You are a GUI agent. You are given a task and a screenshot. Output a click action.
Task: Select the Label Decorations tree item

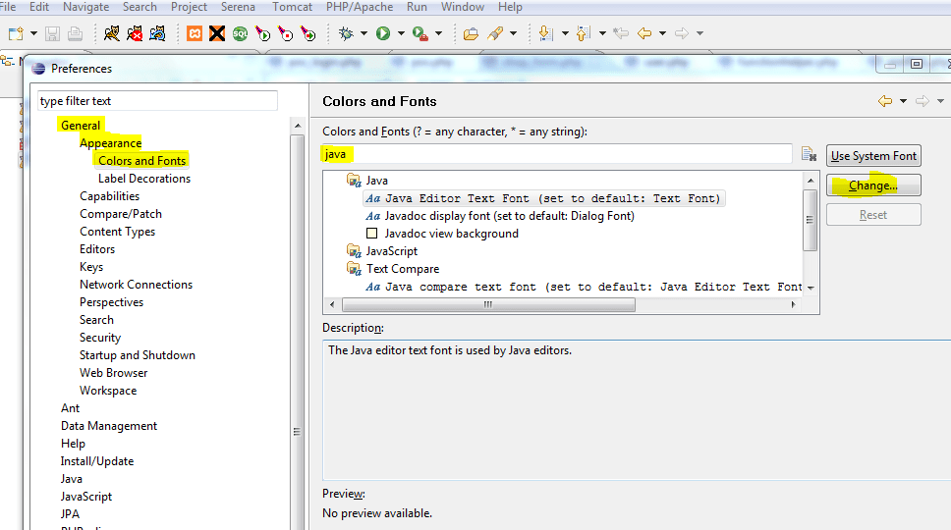click(144, 179)
